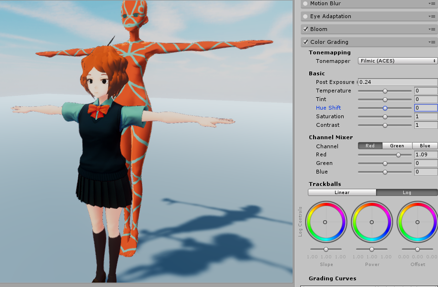Select the Blue channel tab

[425, 145]
